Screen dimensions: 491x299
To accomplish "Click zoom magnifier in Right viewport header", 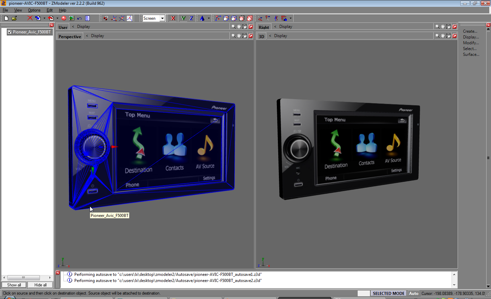I will pos(437,27).
